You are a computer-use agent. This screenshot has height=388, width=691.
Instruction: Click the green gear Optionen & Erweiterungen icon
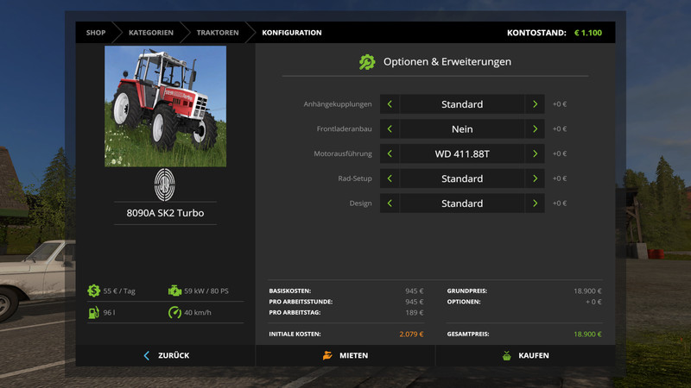coord(367,62)
